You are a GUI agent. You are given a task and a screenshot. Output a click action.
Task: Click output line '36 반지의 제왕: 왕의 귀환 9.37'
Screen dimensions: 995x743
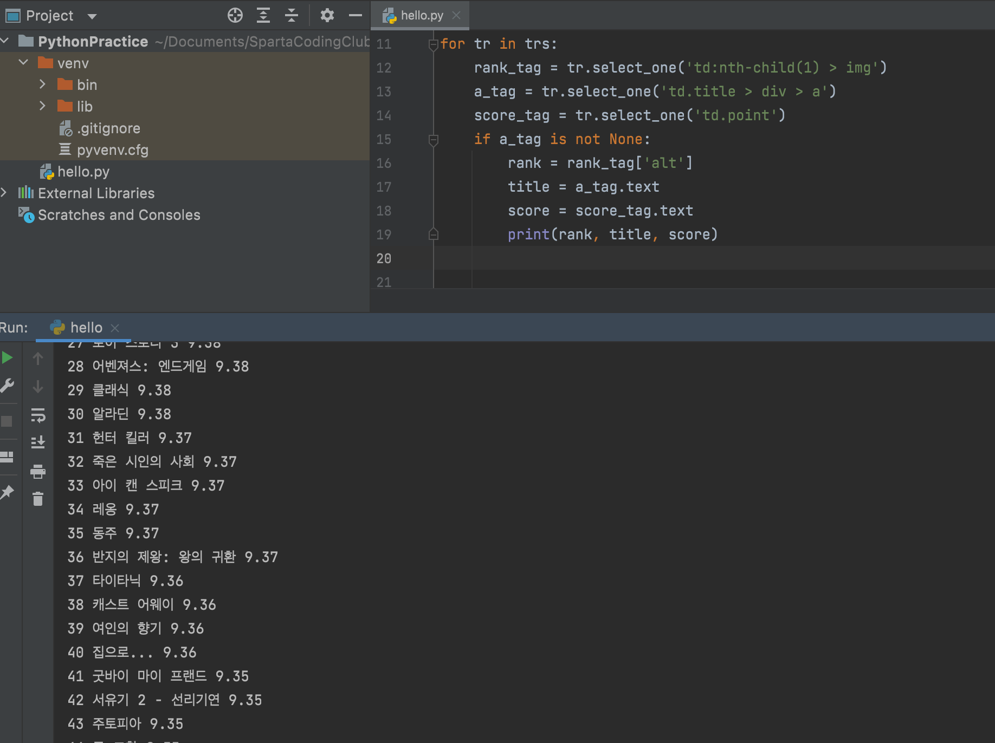tap(172, 557)
